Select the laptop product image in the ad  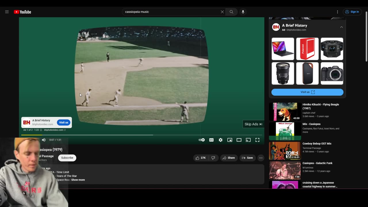pos(283,49)
